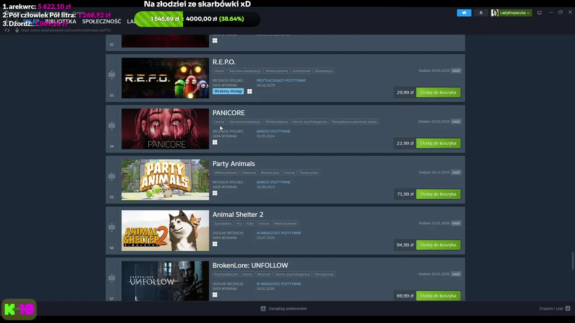Open the notifications bell icon
This screenshot has width=575, height=323.
[481, 13]
